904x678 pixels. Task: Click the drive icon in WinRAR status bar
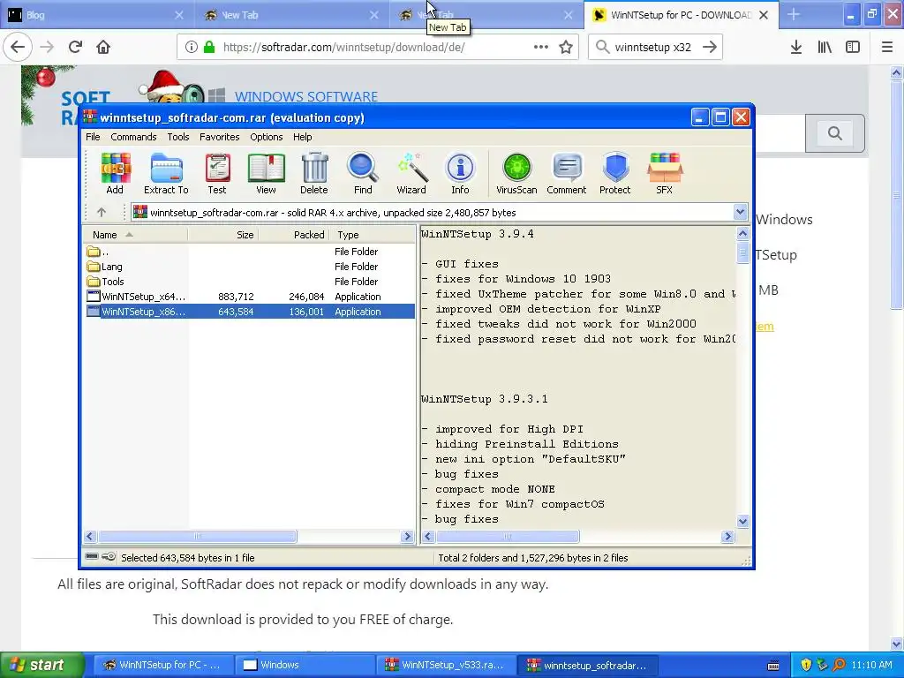92,557
